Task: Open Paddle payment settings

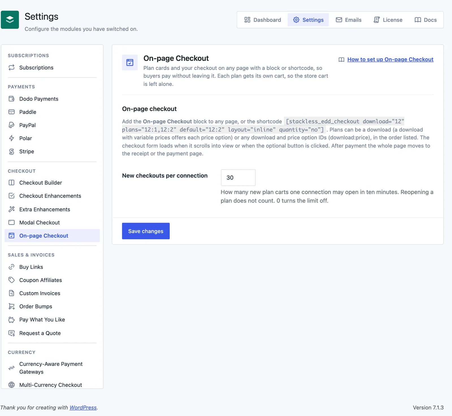Action: 52,112
